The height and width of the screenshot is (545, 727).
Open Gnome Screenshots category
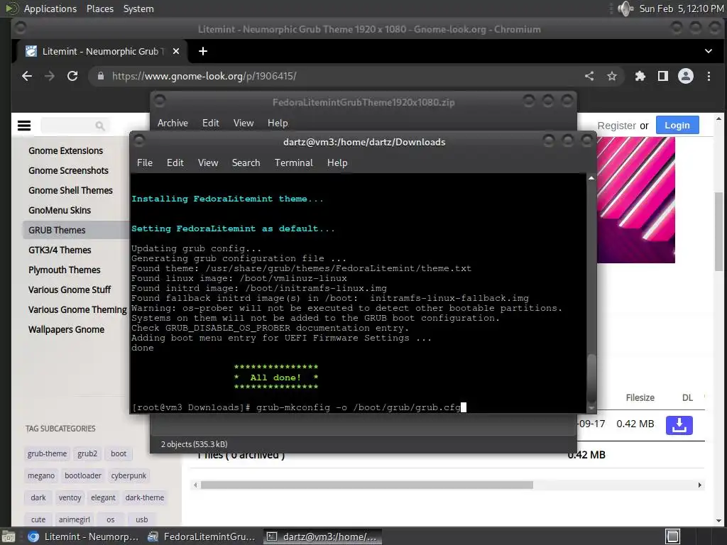click(x=68, y=170)
